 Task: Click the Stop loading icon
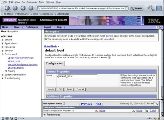coord(31,8)
